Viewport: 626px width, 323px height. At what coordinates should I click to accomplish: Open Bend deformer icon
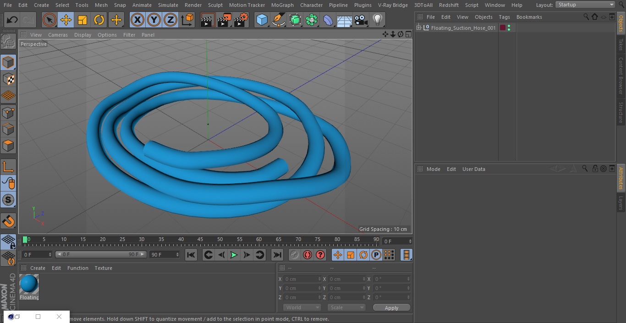pos(328,20)
